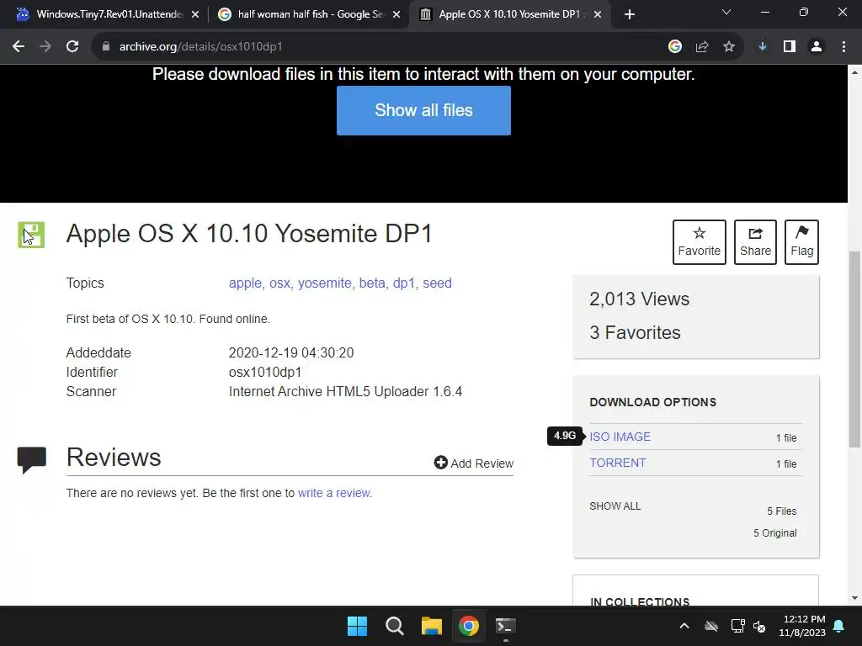The image size is (862, 646).
Task: Click the 5 Original link
Action: 774,532
